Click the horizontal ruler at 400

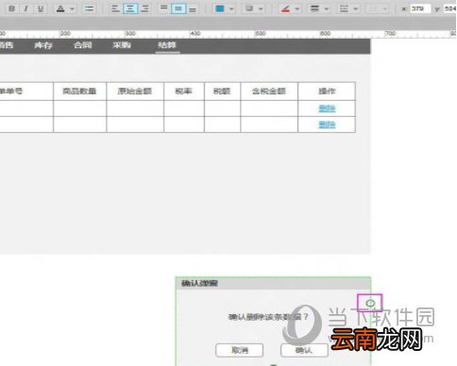click(x=195, y=34)
